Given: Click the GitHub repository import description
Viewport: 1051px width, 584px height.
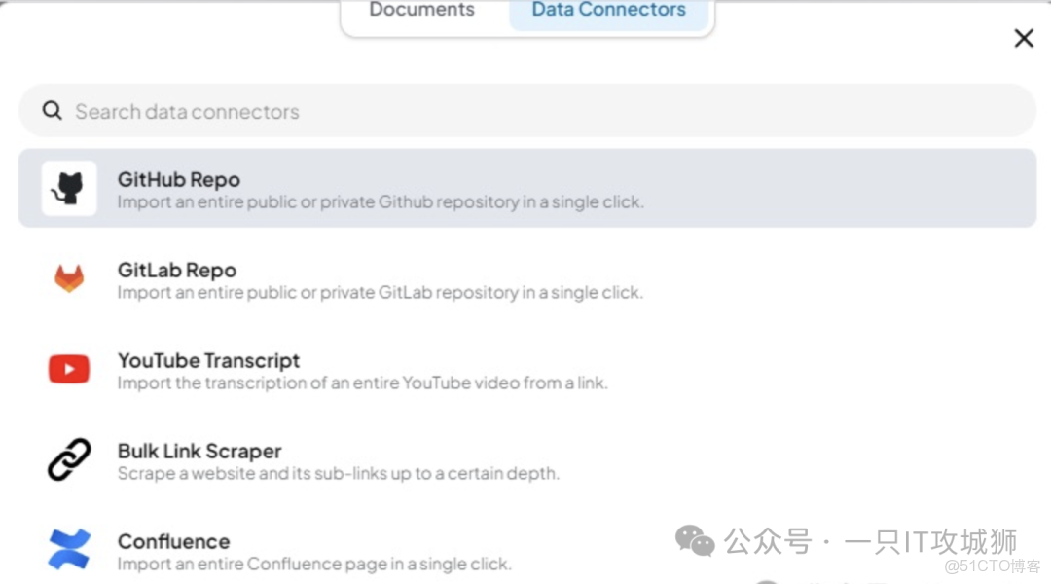Looking at the screenshot, I should point(381,202).
